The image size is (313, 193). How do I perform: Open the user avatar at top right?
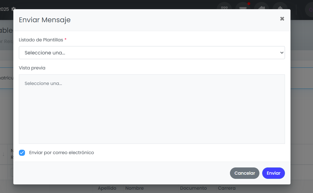coord(309,9)
